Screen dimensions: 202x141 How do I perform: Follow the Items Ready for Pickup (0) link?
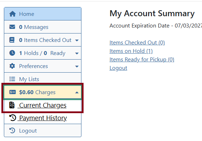click(142, 60)
